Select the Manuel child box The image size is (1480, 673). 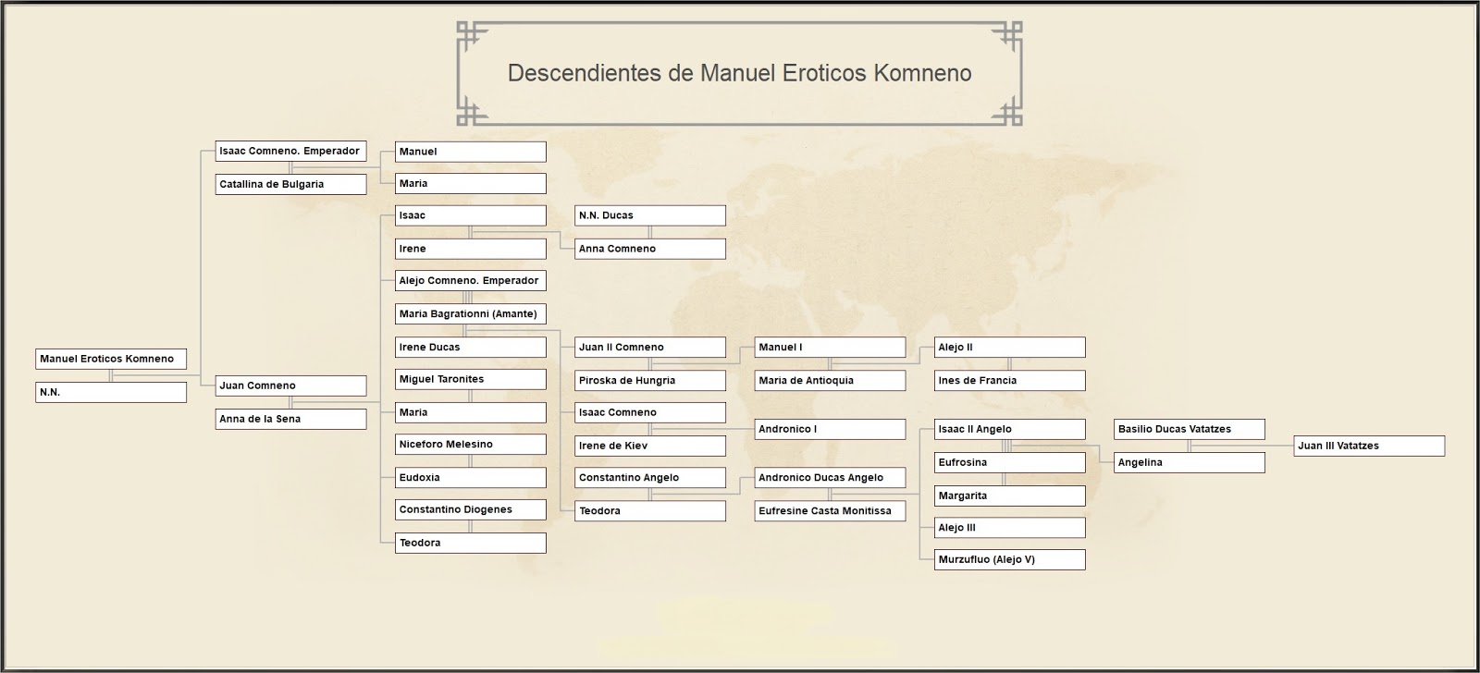point(471,152)
